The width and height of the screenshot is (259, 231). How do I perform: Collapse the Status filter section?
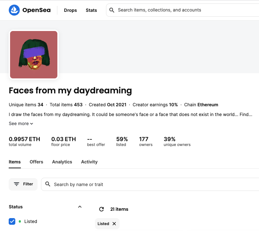(80, 207)
